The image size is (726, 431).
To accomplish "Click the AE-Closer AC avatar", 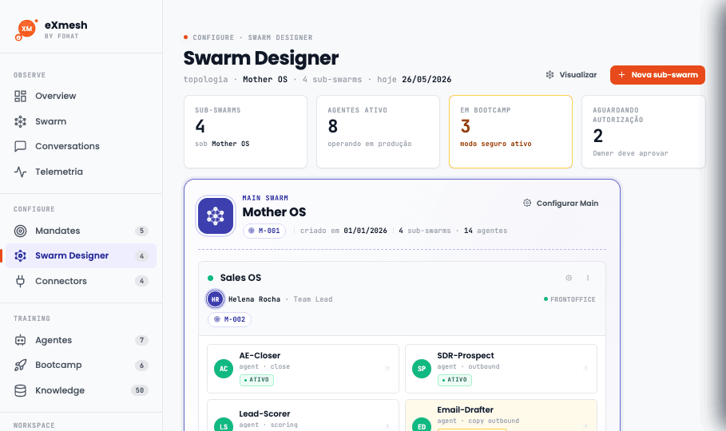I will [224, 369].
